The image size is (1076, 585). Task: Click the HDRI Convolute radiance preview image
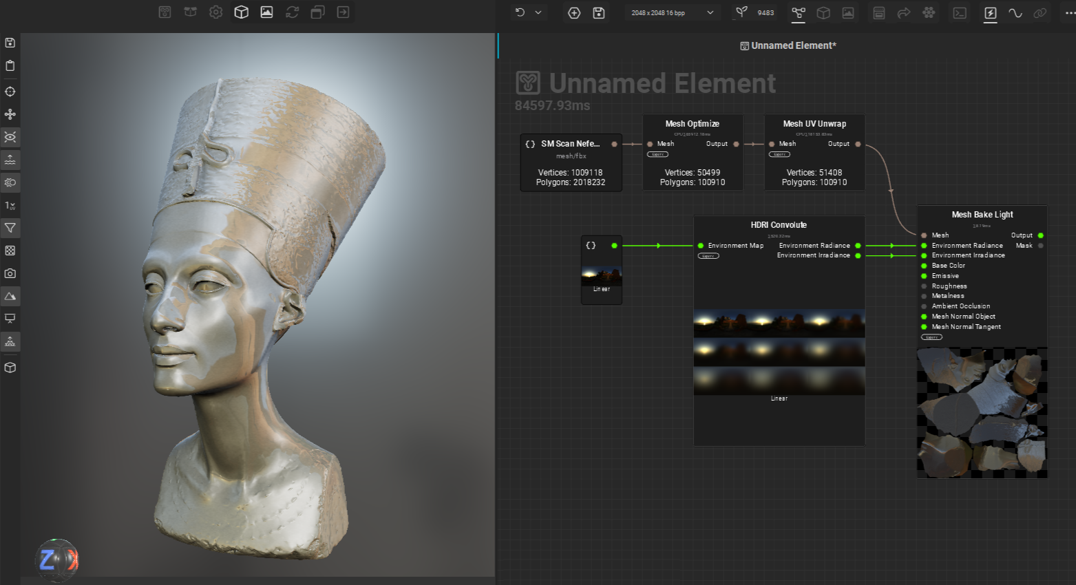779,352
